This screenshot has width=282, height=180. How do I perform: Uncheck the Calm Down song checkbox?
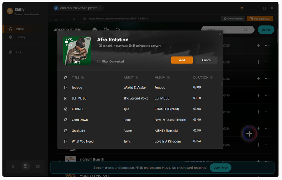66,120
